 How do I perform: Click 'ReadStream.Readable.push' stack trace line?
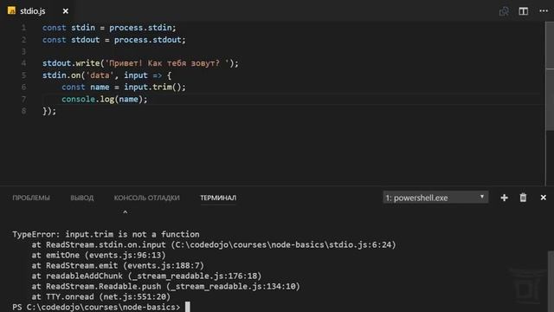point(165,287)
